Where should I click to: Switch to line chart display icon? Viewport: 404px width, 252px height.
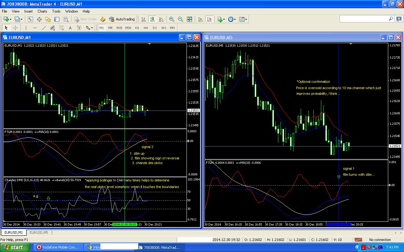click(x=161, y=19)
